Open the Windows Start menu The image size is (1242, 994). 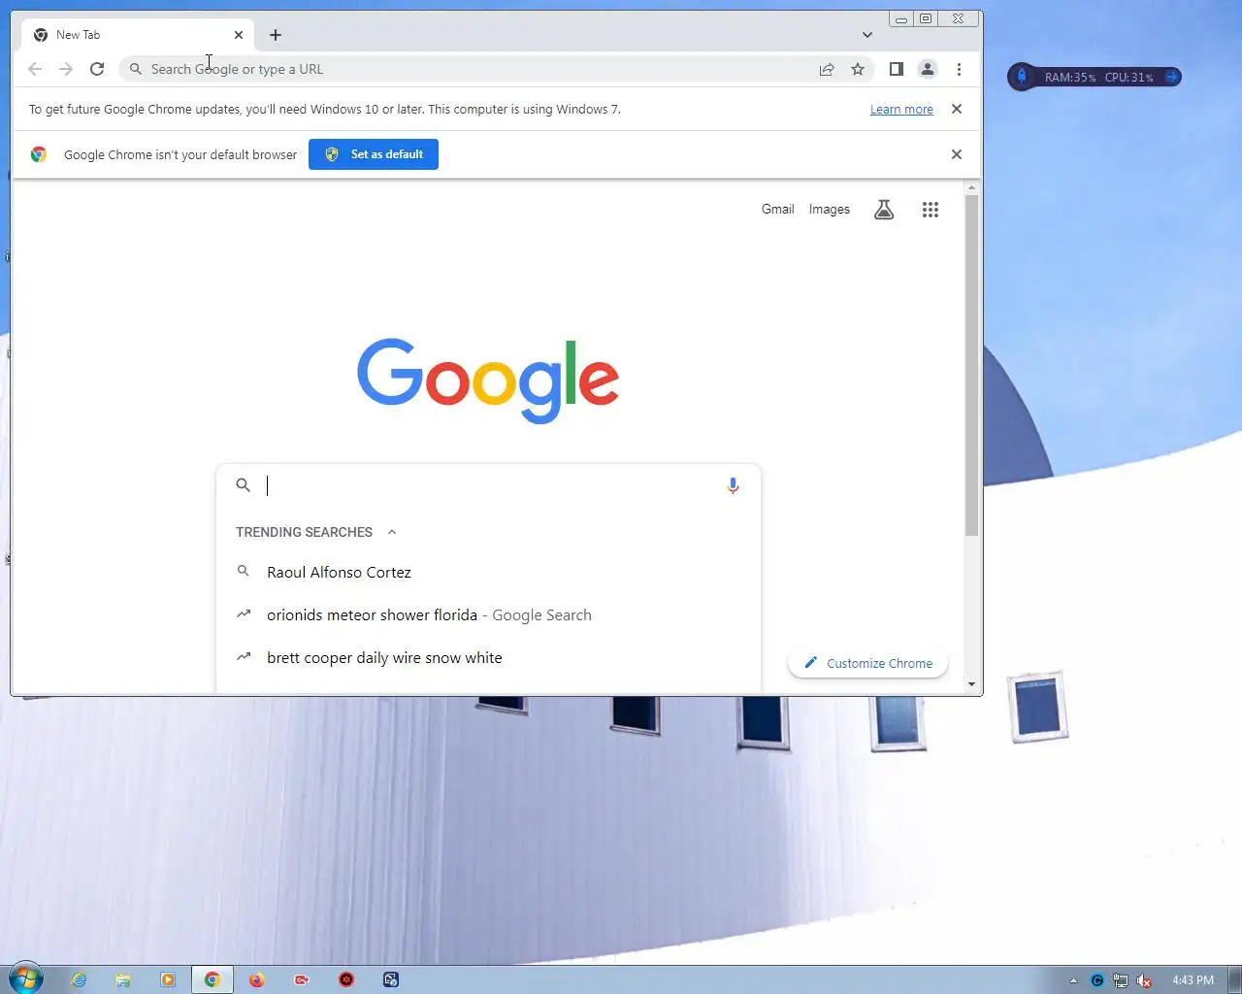coord(25,979)
